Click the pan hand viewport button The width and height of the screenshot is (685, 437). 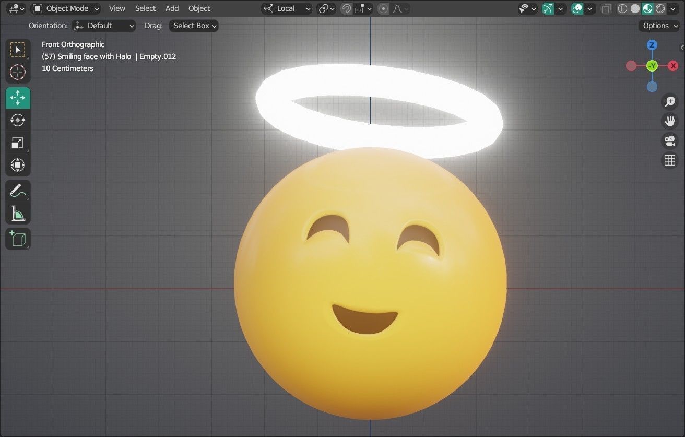click(x=670, y=121)
